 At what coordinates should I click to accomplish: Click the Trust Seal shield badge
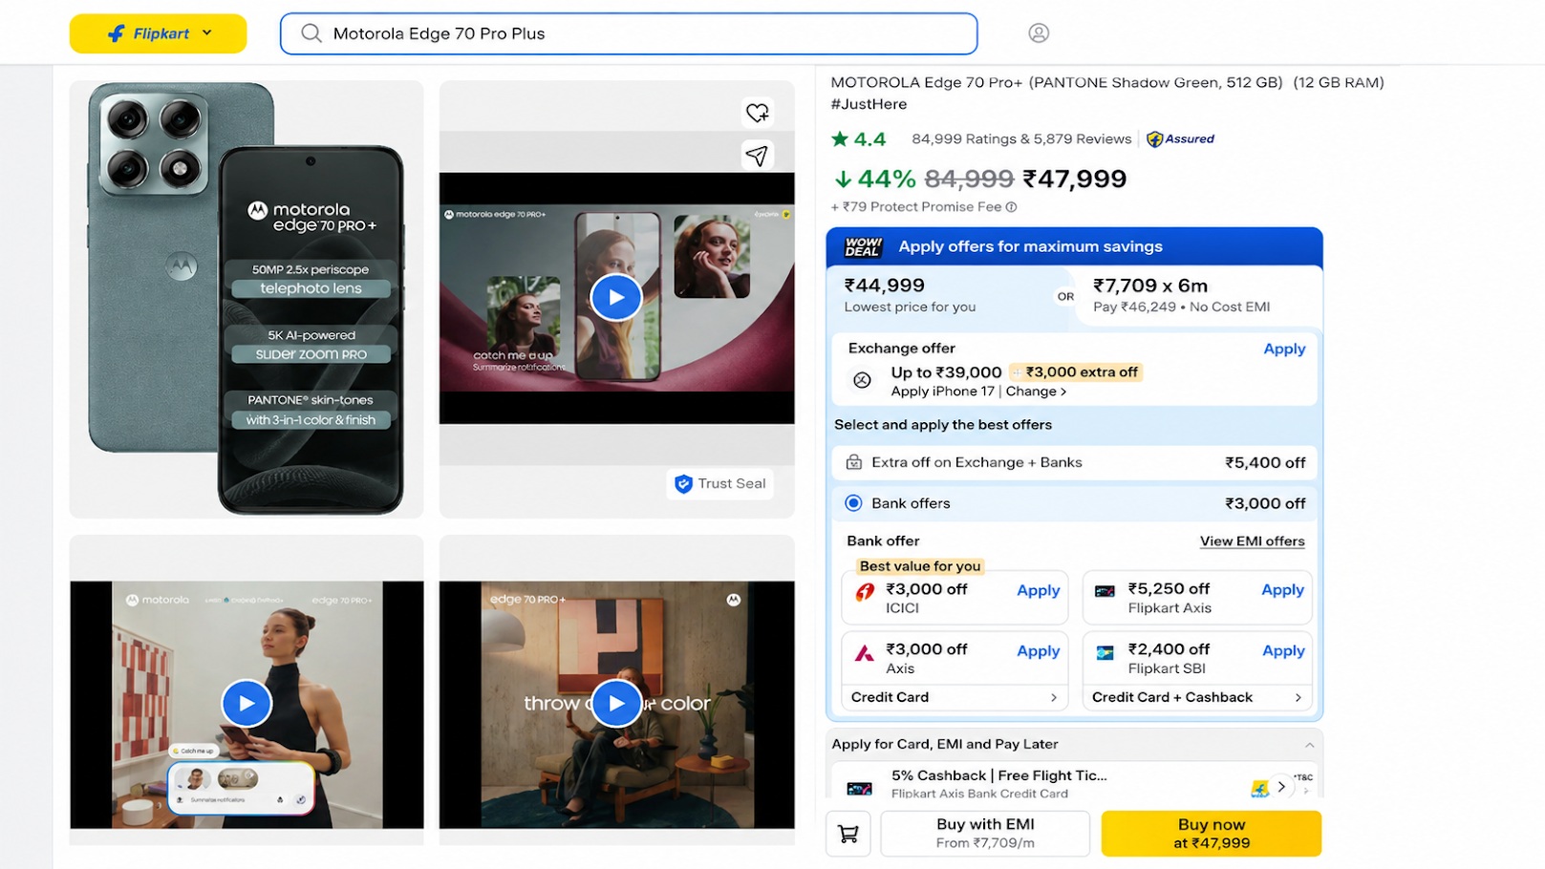[719, 484]
